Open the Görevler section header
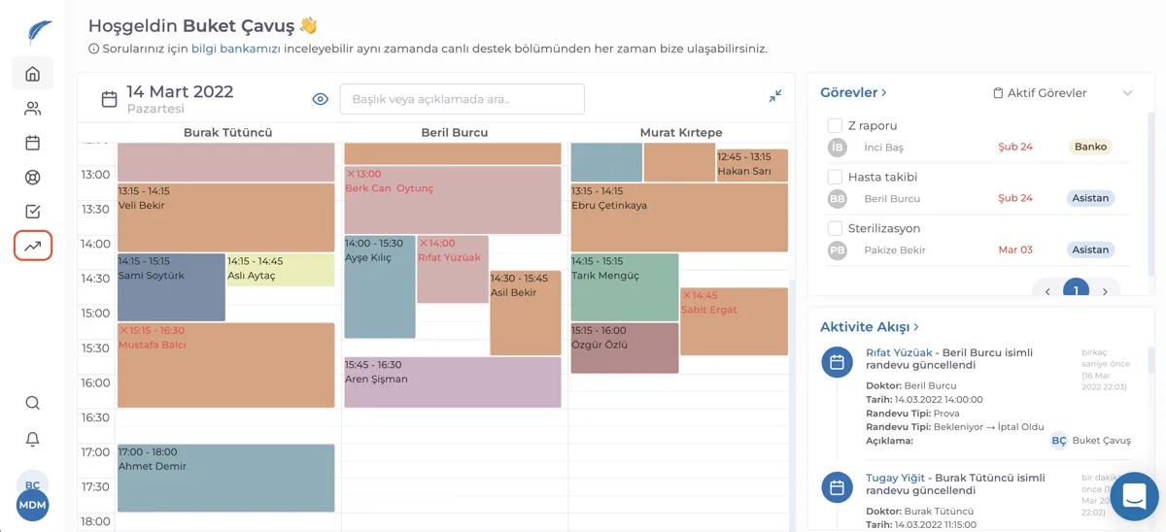This screenshot has width=1166, height=532. pyautogui.click(x=853, y=92)
